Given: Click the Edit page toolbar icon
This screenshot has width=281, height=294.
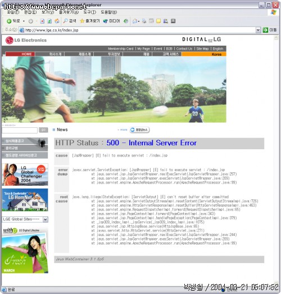Looking at the screenshot, I should click(x=151, y=21).
